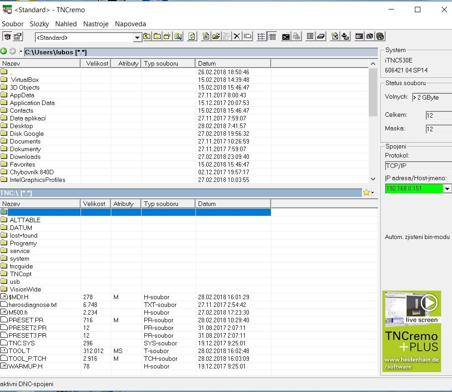Viewport: 452px width, 392px height.
Task: Click the delete X toolbar icon
Action: [237, 36]
